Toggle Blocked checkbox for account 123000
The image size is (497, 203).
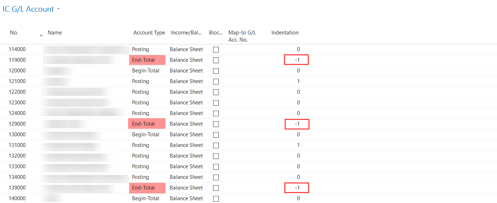(216, 103)
